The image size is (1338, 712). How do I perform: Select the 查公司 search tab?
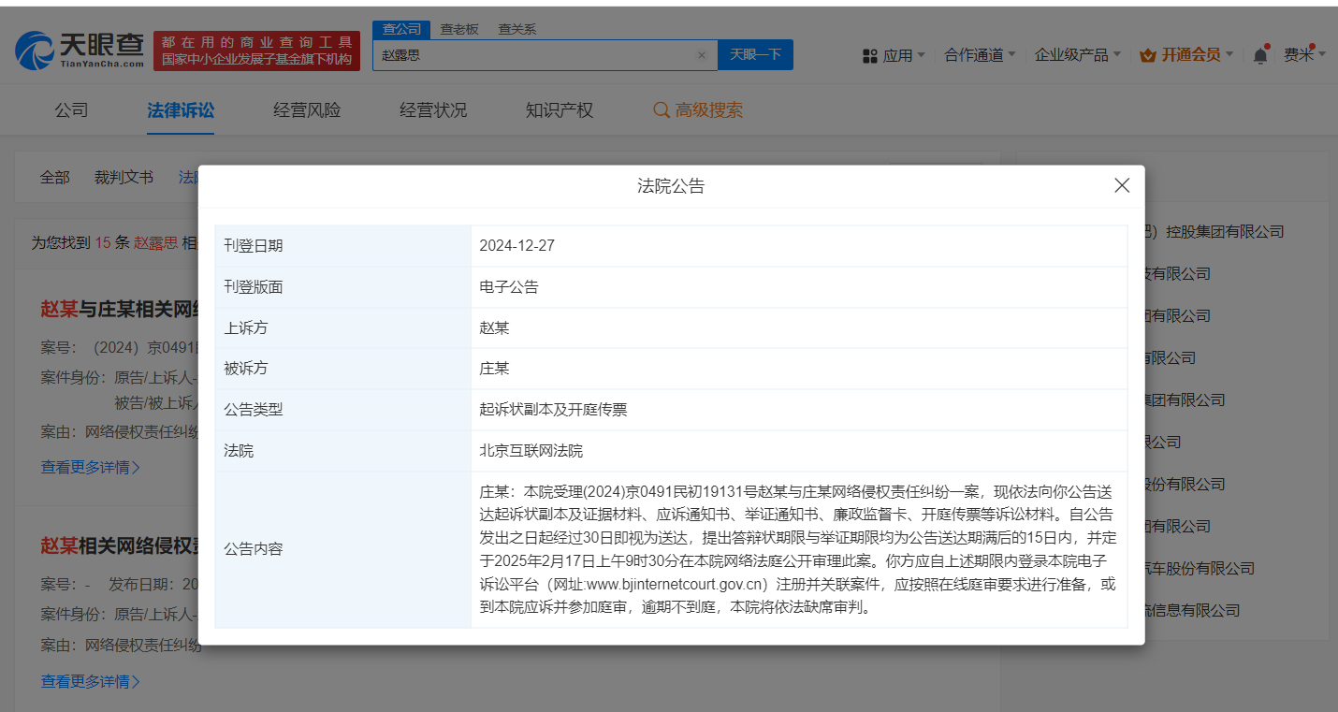click(x=401, y=29)
